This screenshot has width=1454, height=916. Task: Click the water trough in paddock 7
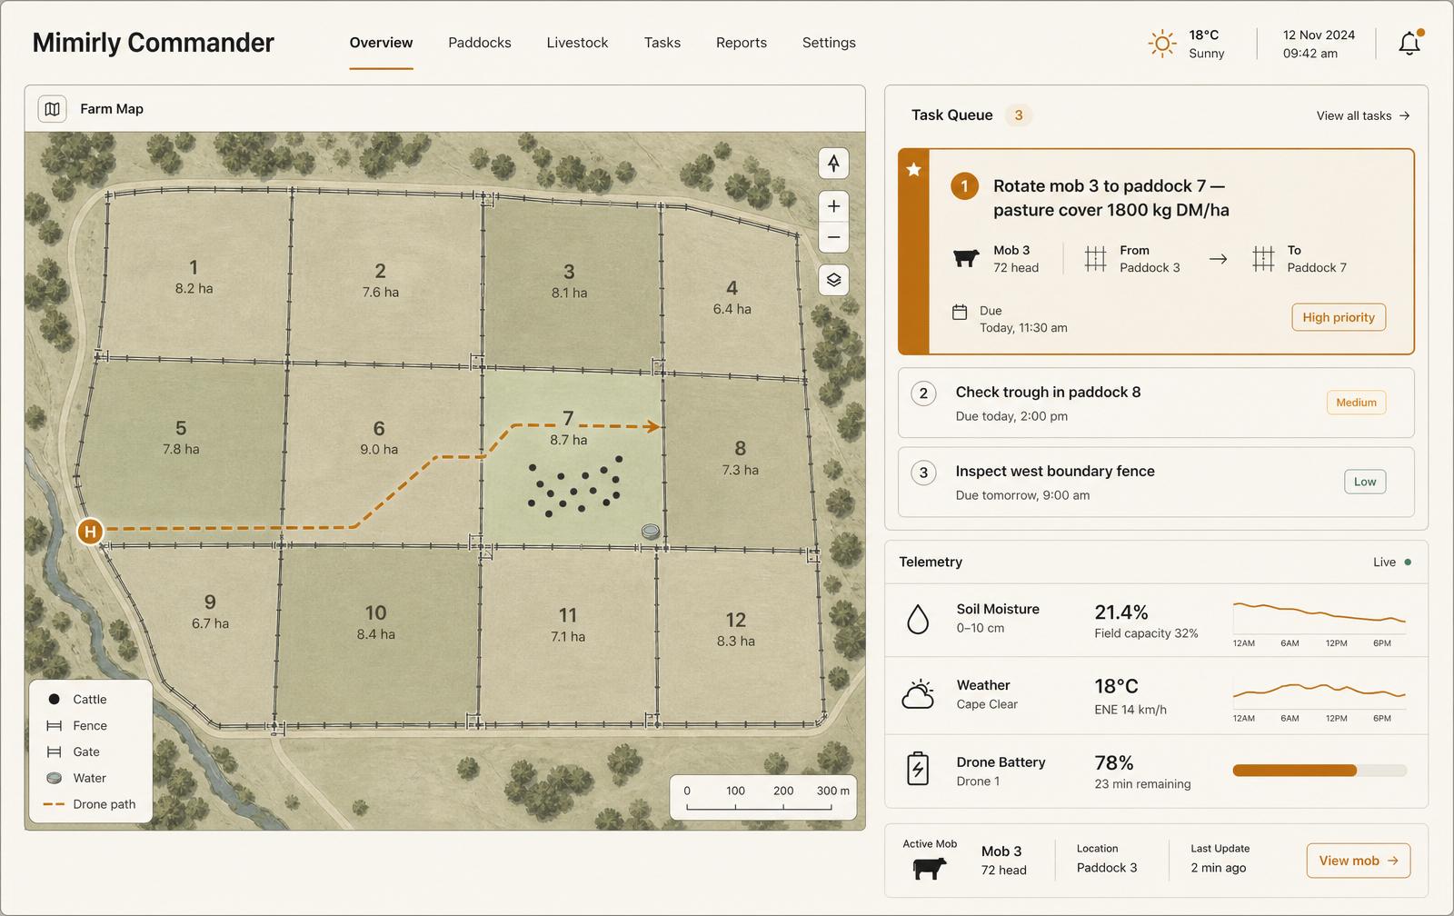click(x=651, y=531)
